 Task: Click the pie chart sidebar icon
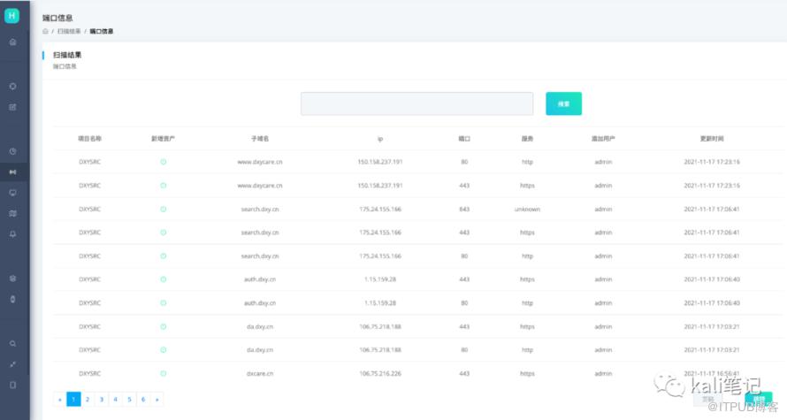12,151
